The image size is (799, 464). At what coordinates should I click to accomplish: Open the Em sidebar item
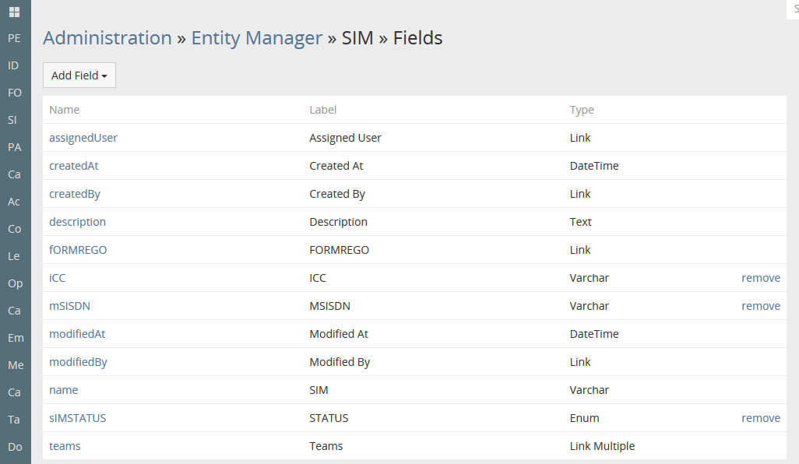[x=15, y=338]
